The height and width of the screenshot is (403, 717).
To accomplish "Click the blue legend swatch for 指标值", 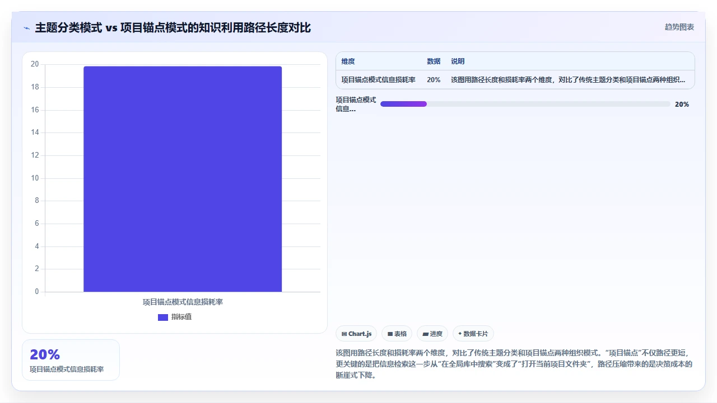I will [x=163, y=317].
